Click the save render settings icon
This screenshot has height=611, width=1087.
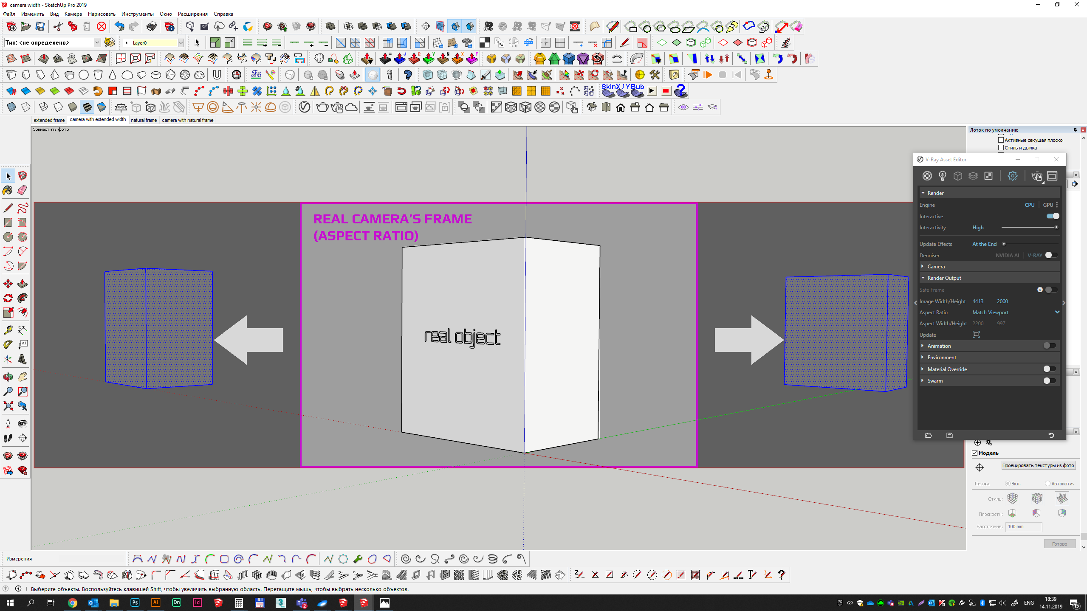(x=949, y=435)
